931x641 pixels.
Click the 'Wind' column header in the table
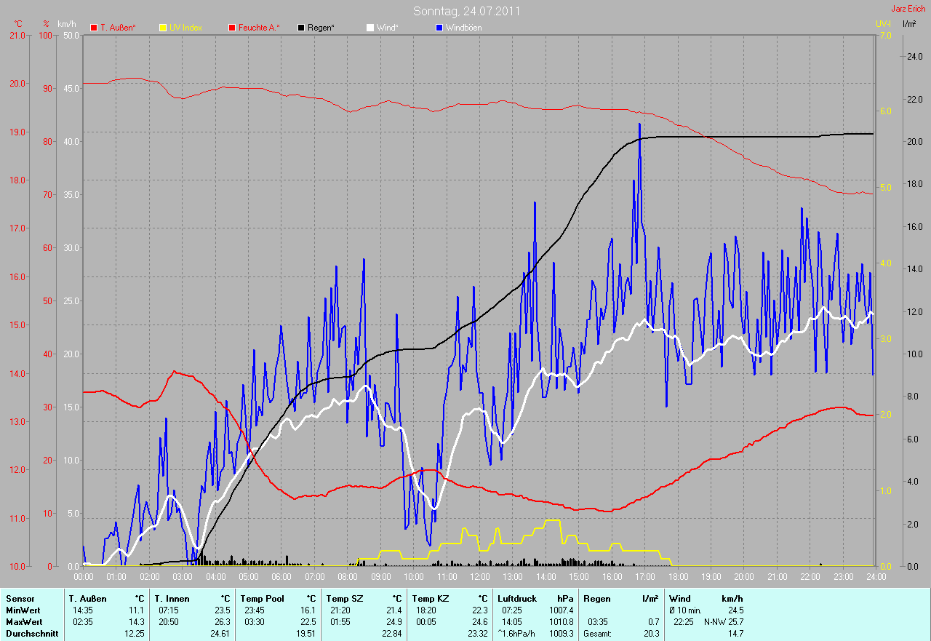pos(680,599)
